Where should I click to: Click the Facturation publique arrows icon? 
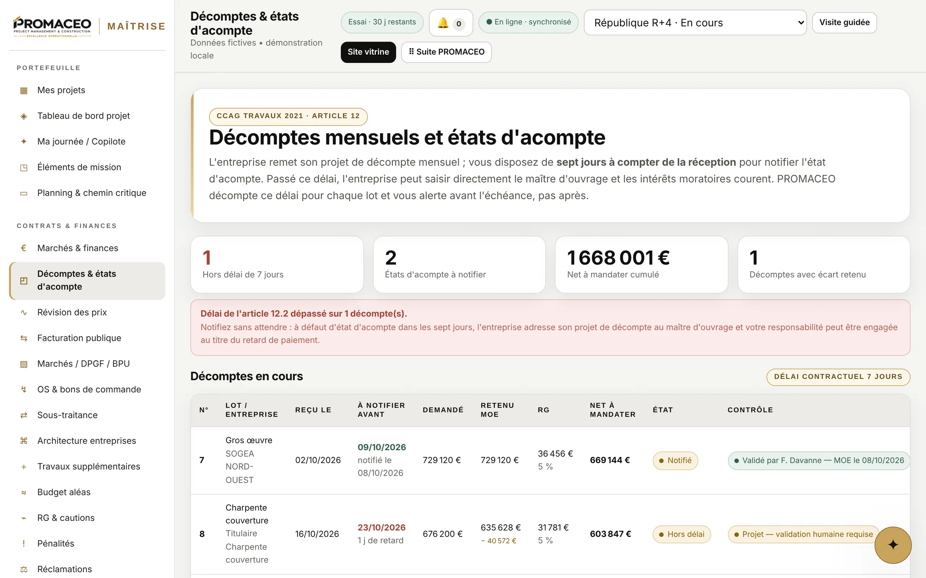(x=24, y=338)
